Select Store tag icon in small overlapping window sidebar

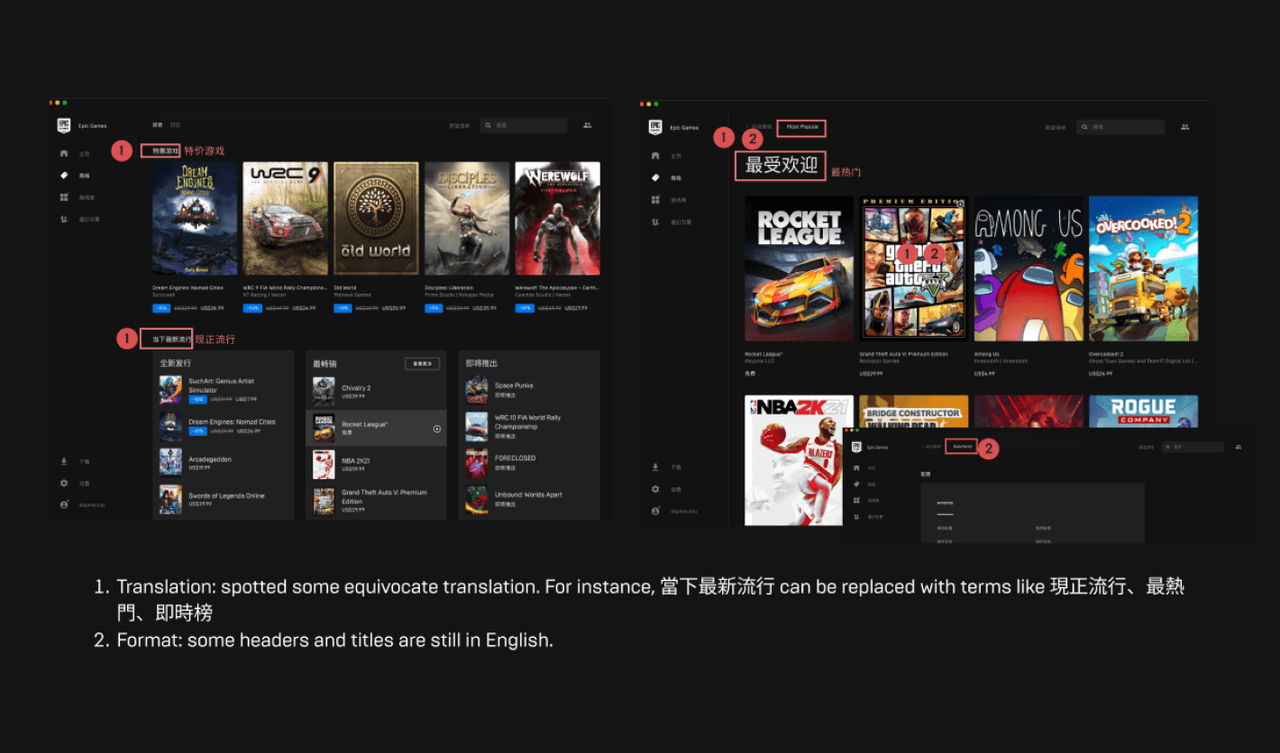point(855,485)
